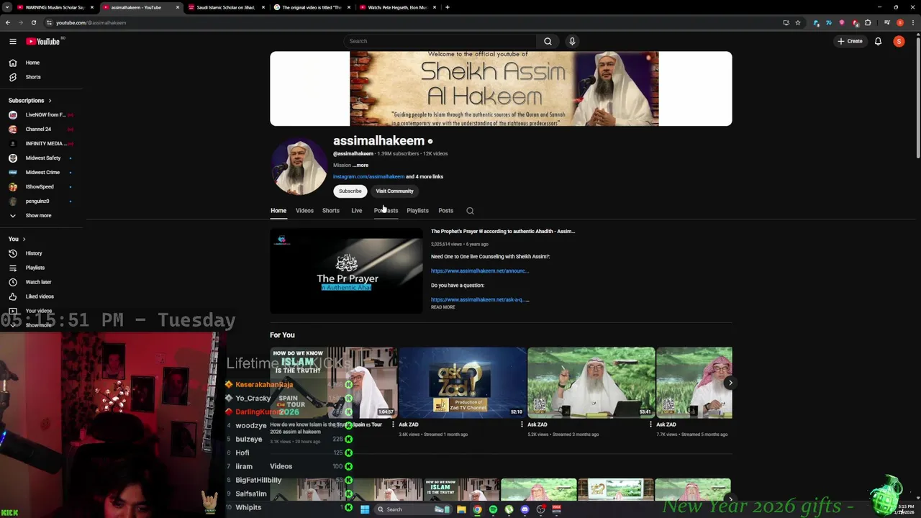The image size is (921, 518).
Task: Open the account avatar menu
Action: [x=899, y=41]
